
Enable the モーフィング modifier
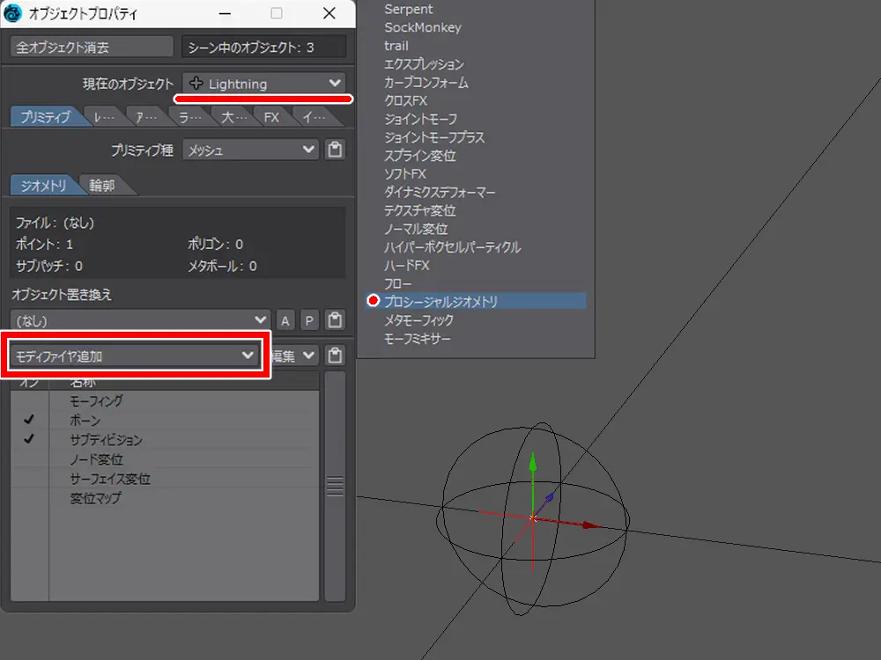click(29, 401)
